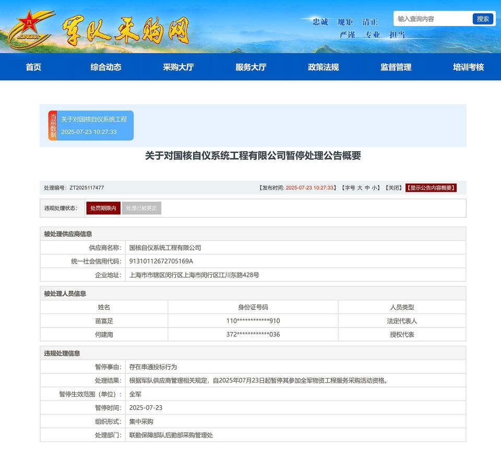Click the 关闭 link
The image size is (501, 449).
click(393, 188)
